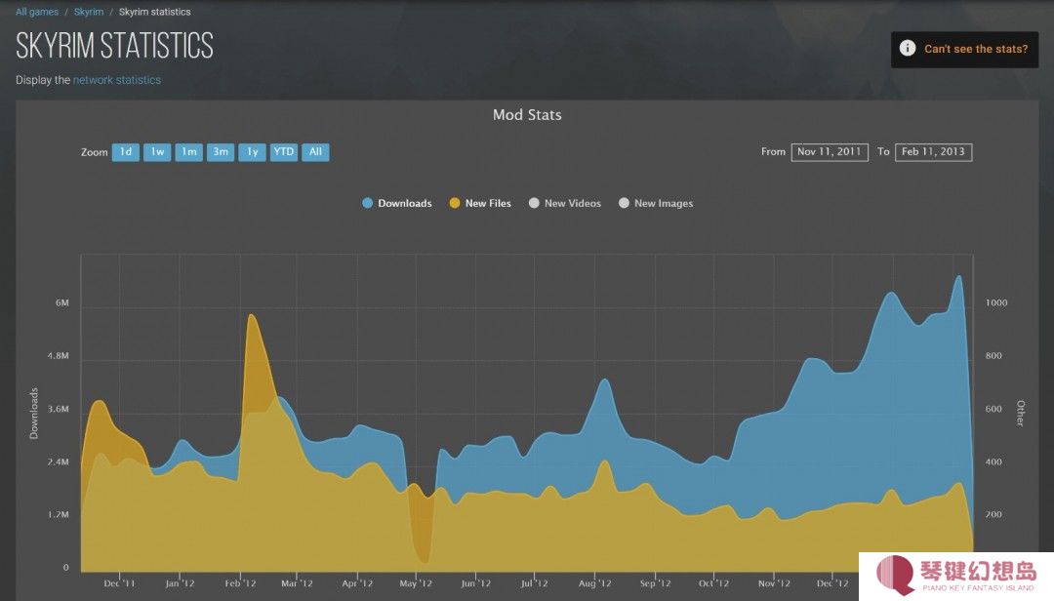This screenshot has width=1054, height=601.
Task: Click the Apr '12 x-axis label
Action: [x=357, y=583]
